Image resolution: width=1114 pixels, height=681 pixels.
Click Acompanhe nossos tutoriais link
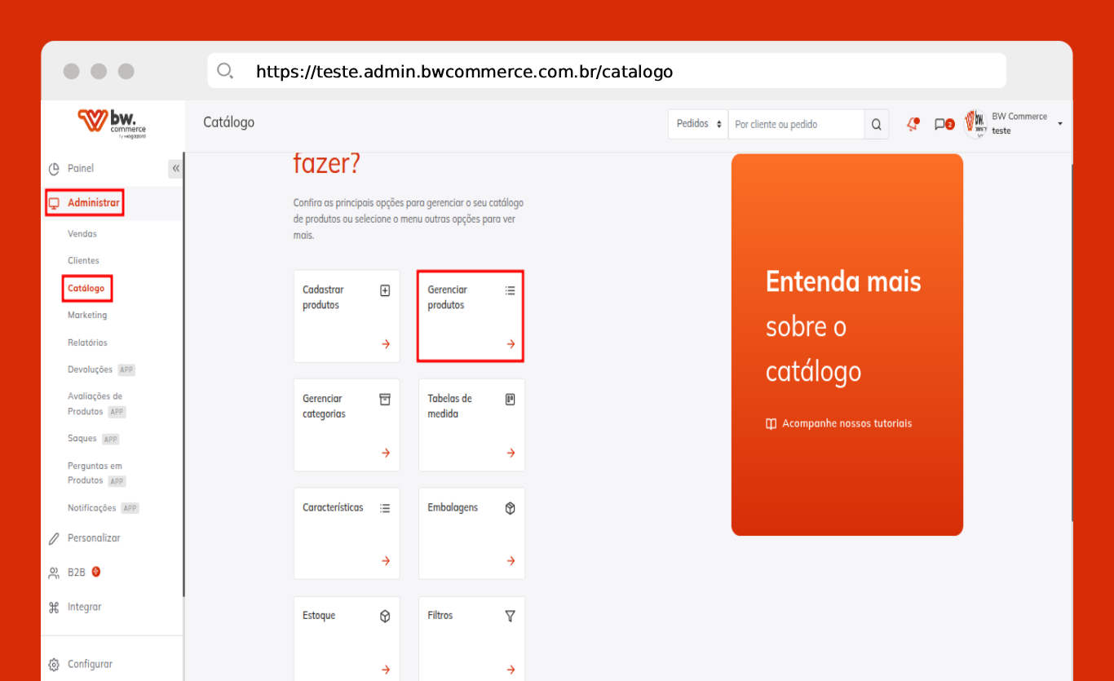coord(847,423)
